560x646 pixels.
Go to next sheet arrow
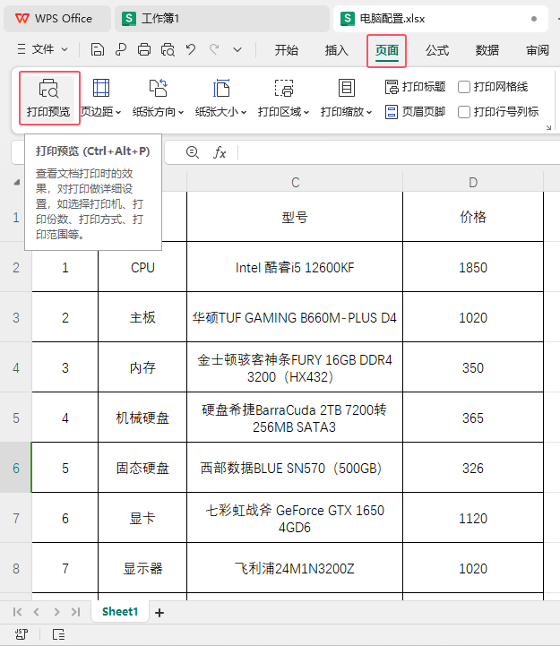56,612
